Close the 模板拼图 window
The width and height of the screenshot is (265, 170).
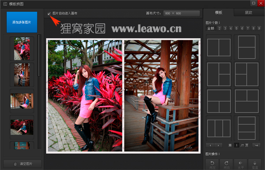261,3
